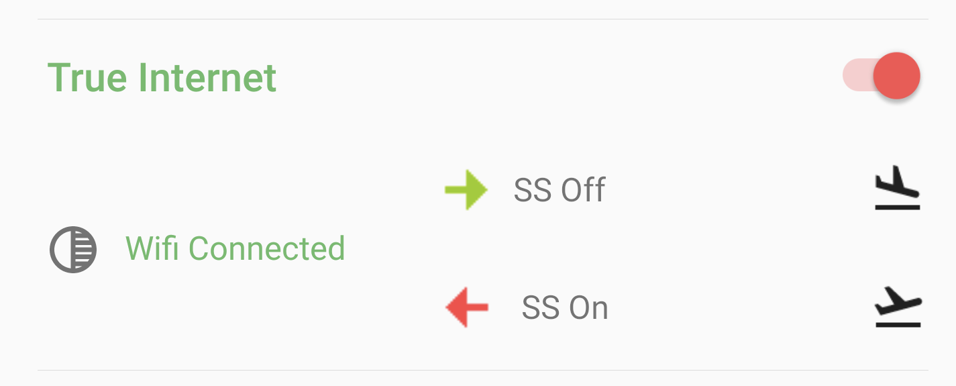The image size is (956, 386).
Task: Click the red left arrow icon
Action: [467, 308]
